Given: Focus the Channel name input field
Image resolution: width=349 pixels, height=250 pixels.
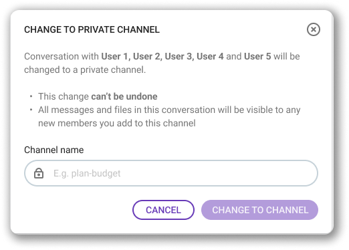Looking at the screenshot, I should [x=171, y=173].
